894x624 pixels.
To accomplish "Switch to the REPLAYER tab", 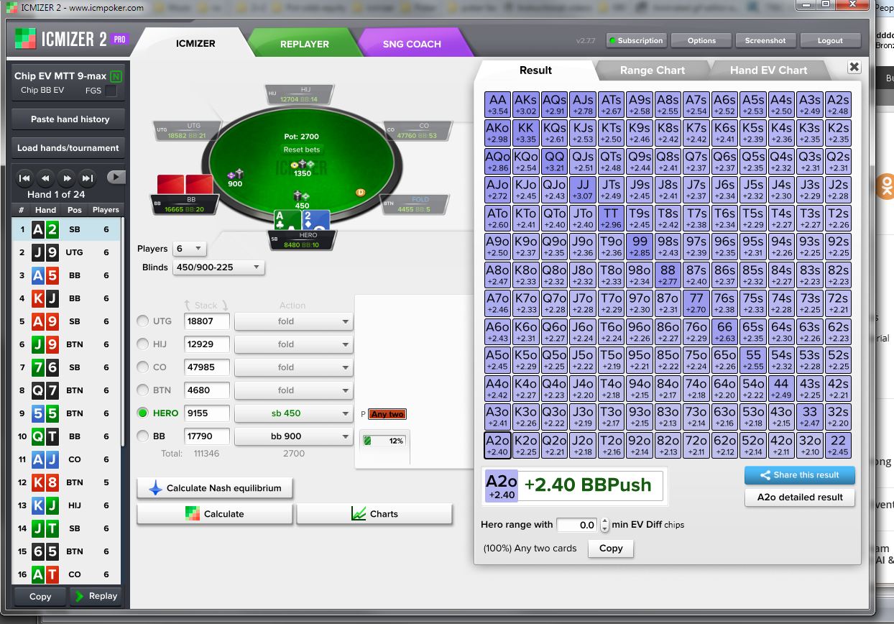I will point(304,44).
